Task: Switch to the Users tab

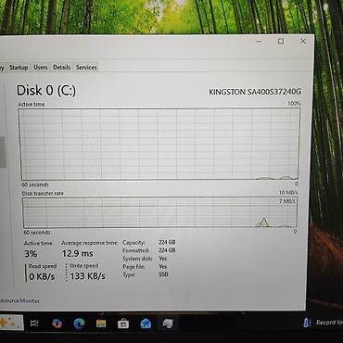Action: (41, 68)
